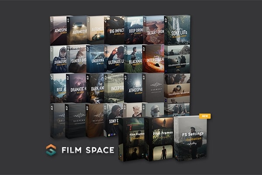Viewport: 262px width, 175px height.
Task: Select the beige Automotive box with sports car
Action: [x=96, y=30]
